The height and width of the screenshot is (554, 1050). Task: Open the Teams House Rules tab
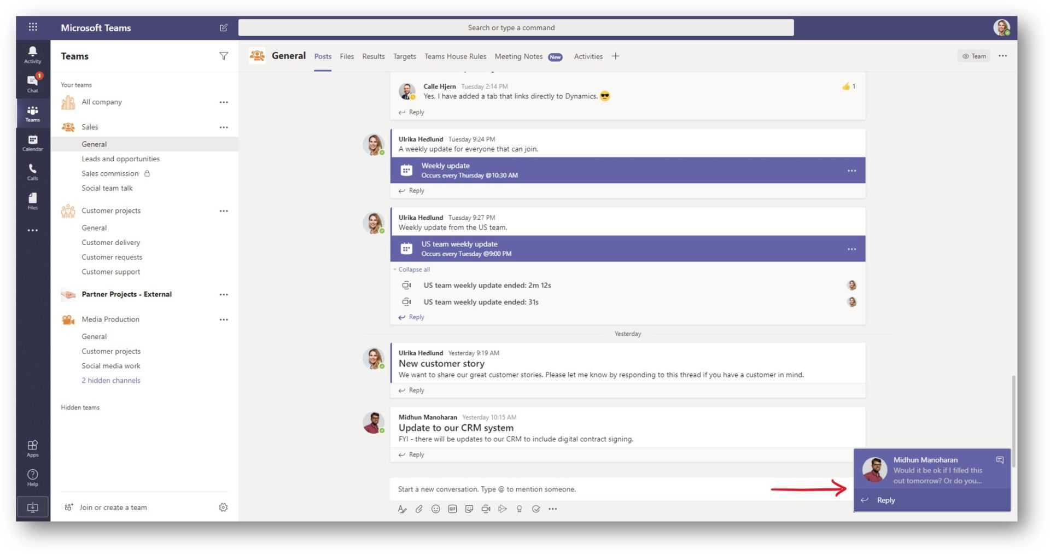455,56
